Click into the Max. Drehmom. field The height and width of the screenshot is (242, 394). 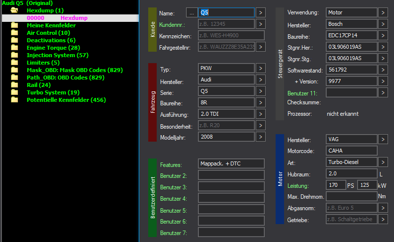pos(351,196)
